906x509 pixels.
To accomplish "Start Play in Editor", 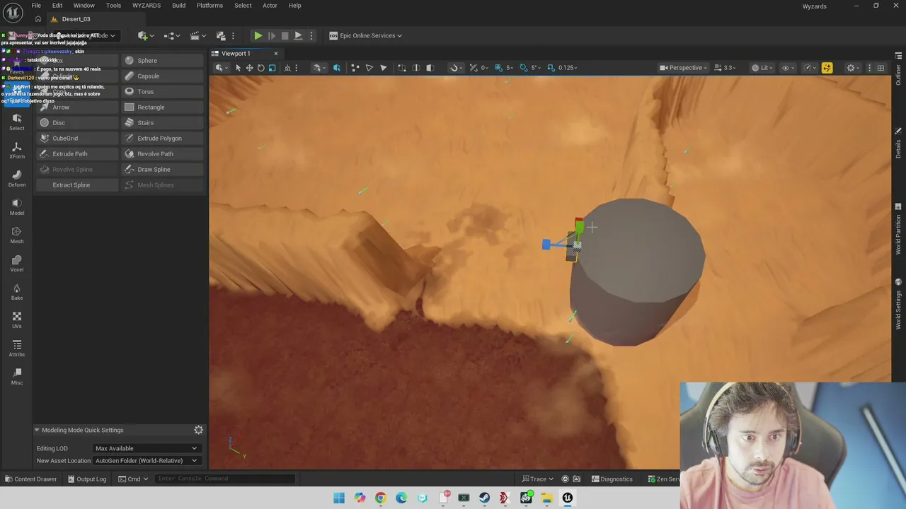I will coord(258,35).
